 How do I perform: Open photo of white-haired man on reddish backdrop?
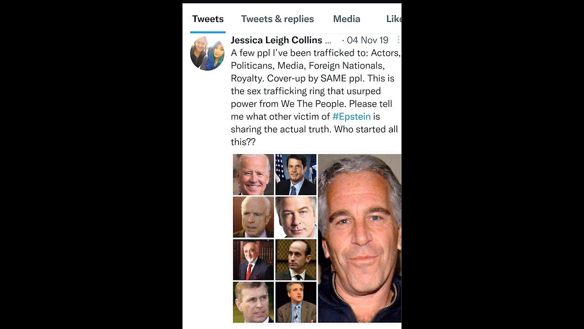tap(253, 217)
